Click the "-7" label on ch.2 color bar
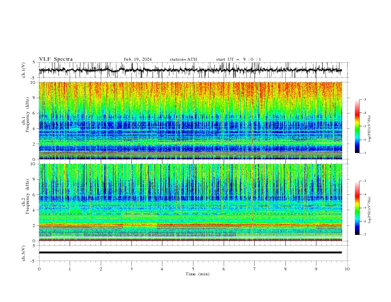 364,235
